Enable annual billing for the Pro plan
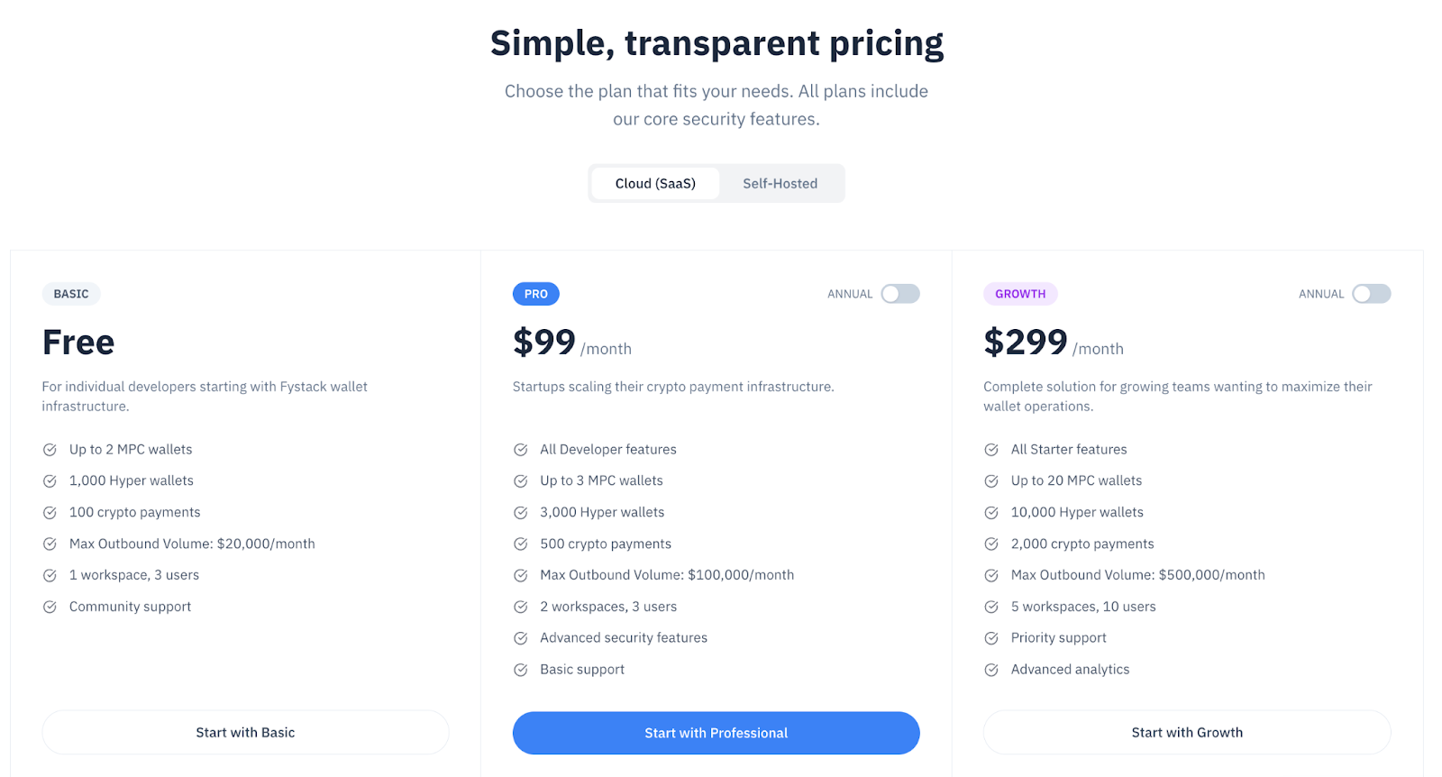This screenshot has height=777, width=1442. pos(899,294)
